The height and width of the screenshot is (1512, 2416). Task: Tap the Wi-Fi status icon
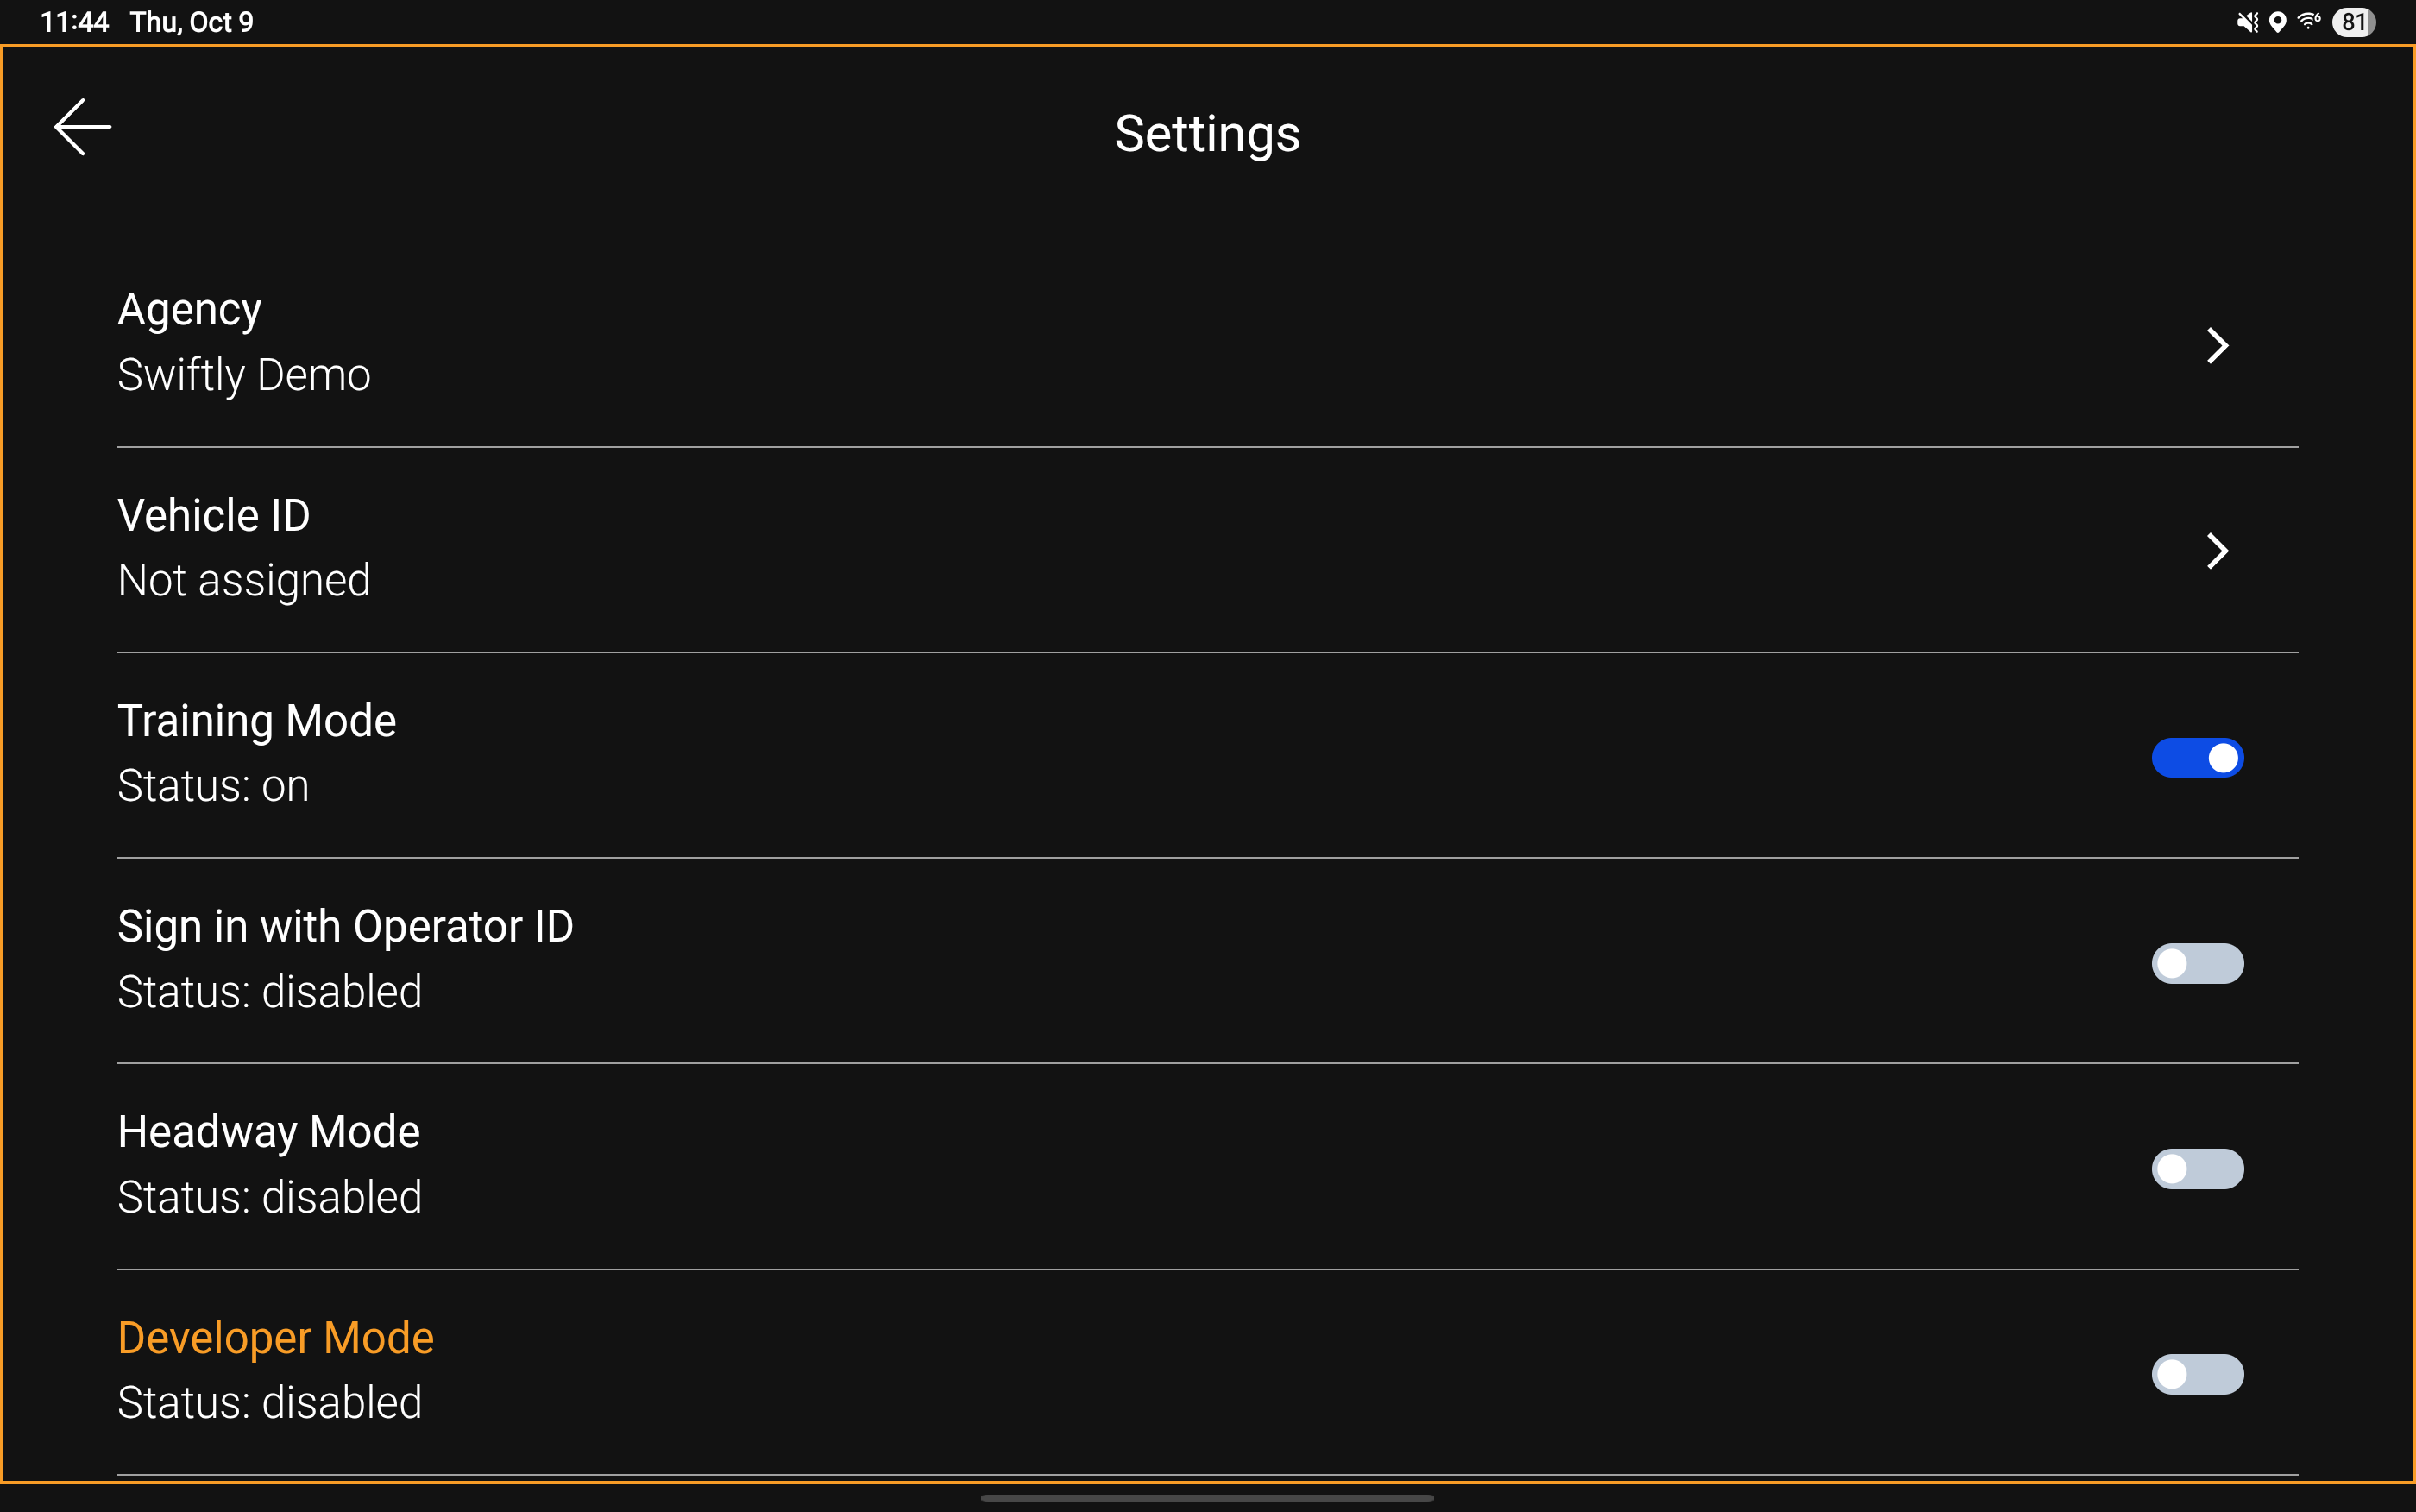coord(2308,21)
